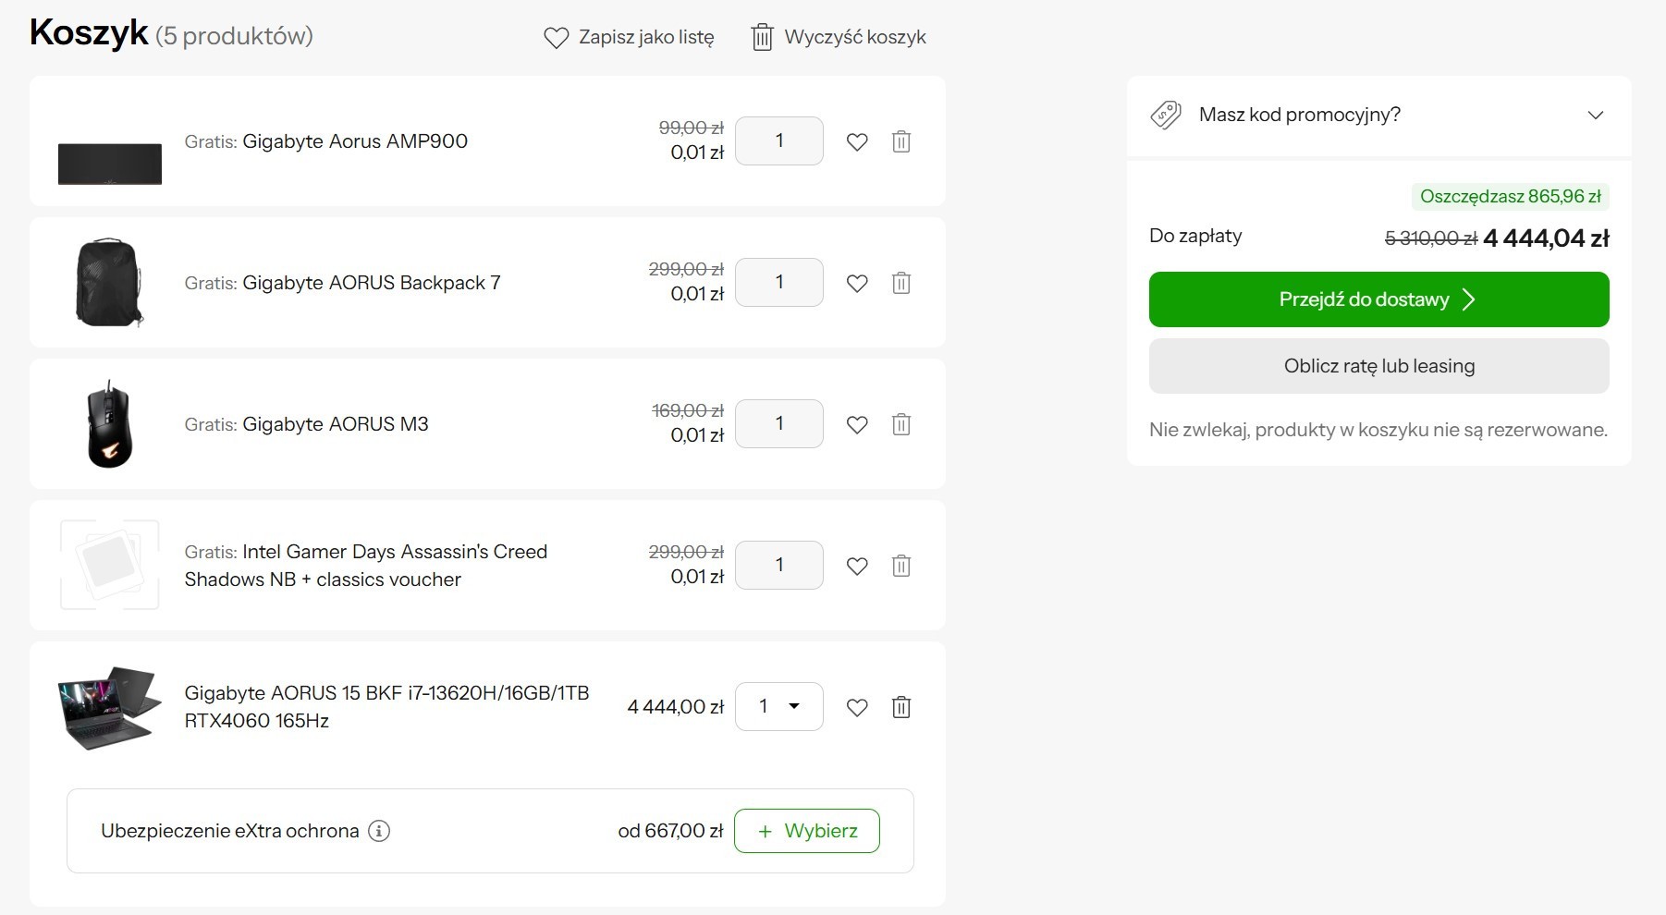Click the AORUS M3 quantity field
This screenshot has height=915, width=1666.
click(x=779, y=424)
